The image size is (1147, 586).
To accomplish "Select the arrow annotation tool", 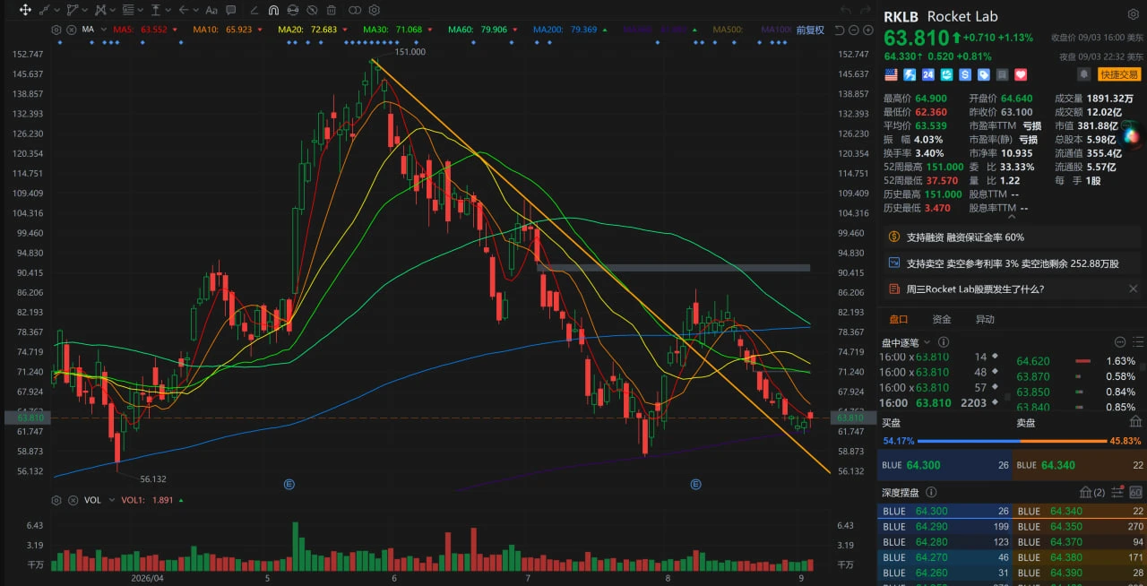I will (184, 10).
